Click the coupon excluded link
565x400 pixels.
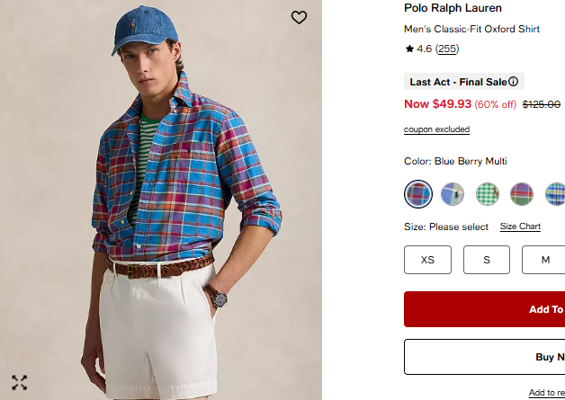pos(436,129)
